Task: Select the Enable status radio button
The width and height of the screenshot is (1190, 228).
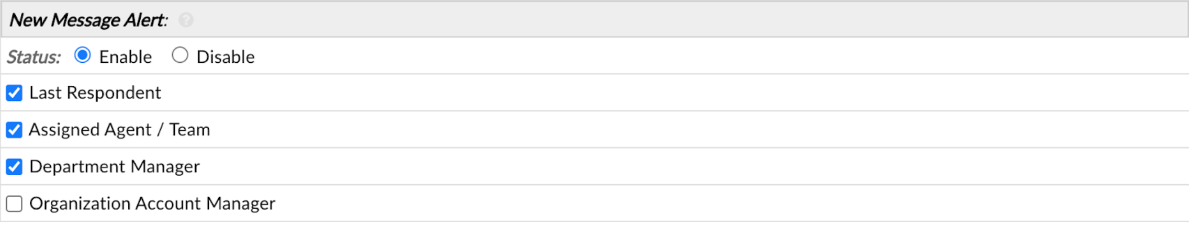Action: [x=83, y=55]
